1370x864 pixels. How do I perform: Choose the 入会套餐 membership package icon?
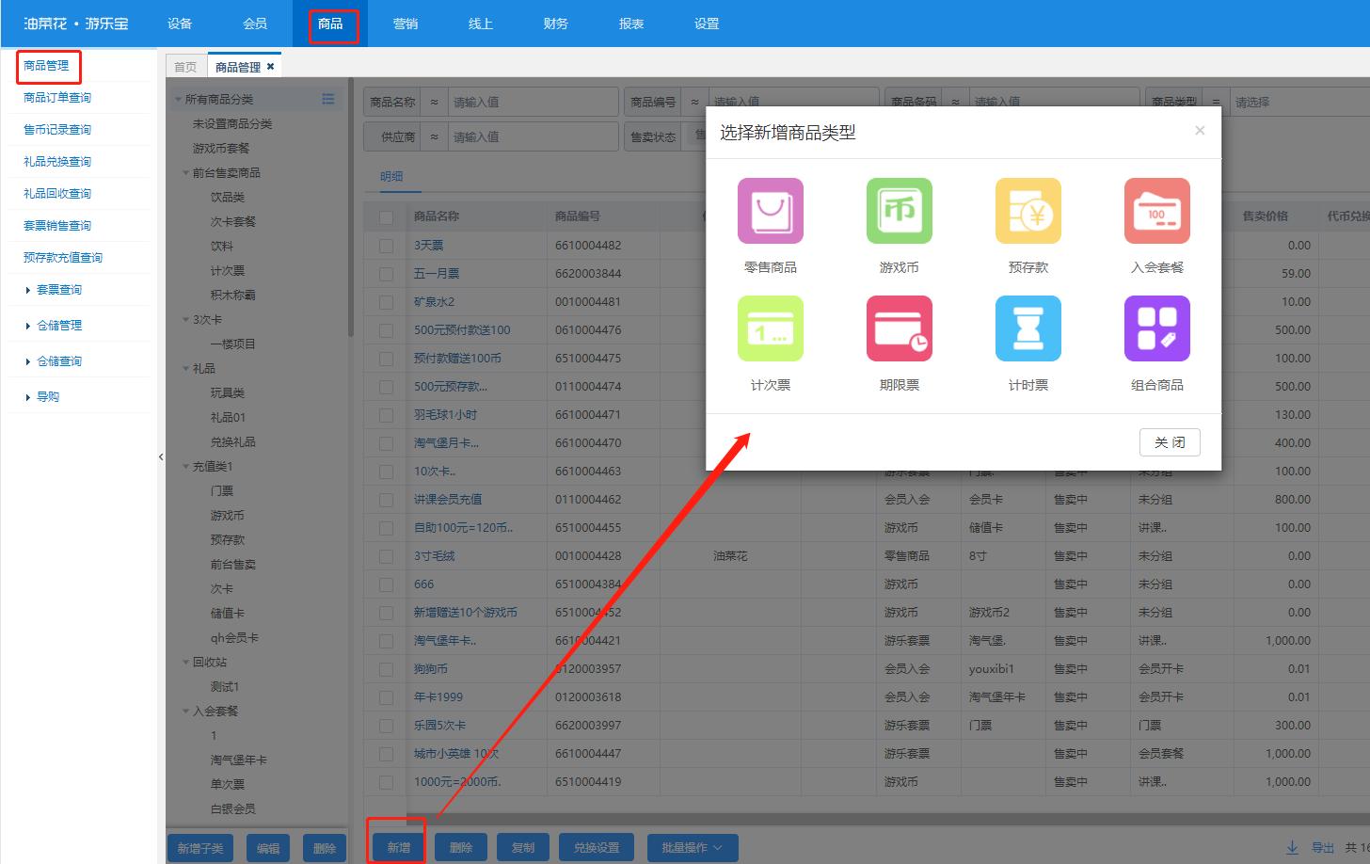coord(1157,211)
